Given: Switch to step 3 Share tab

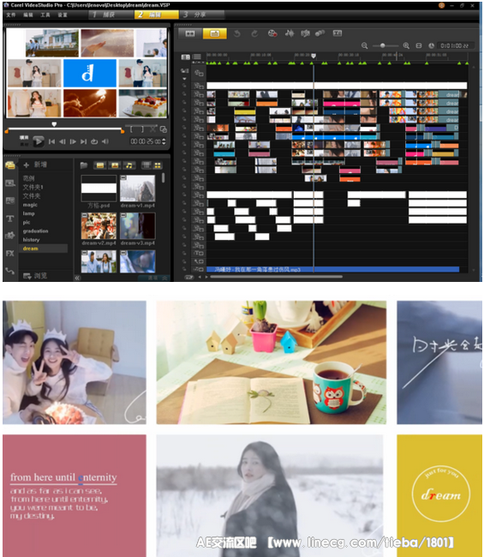Looking at the screenshot, I should 202,15.
